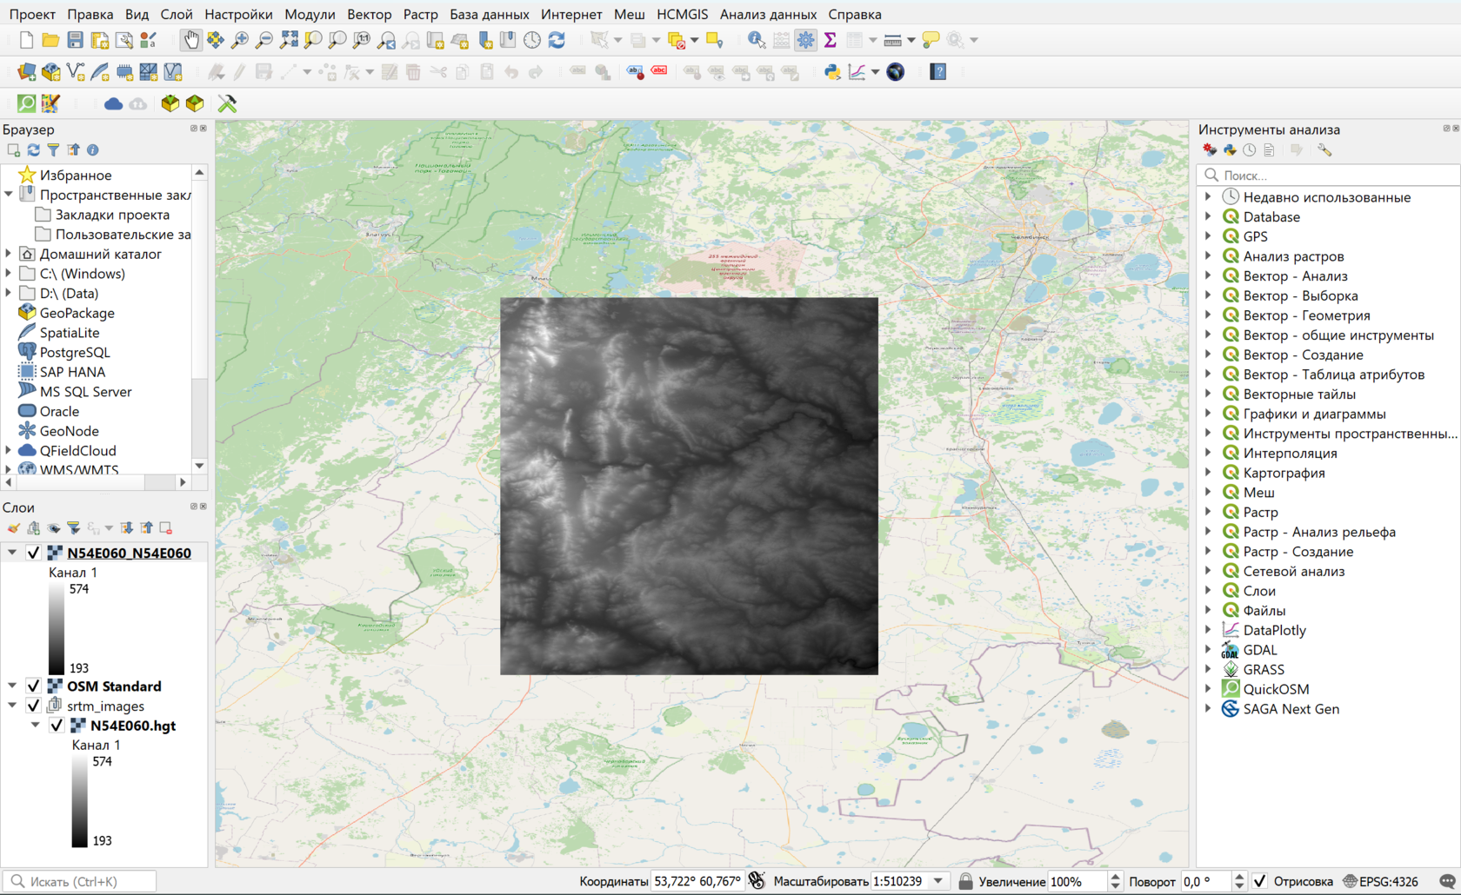The image size is (1461, 895).
Task: Open the Python console
Action: tap(832, 72)
